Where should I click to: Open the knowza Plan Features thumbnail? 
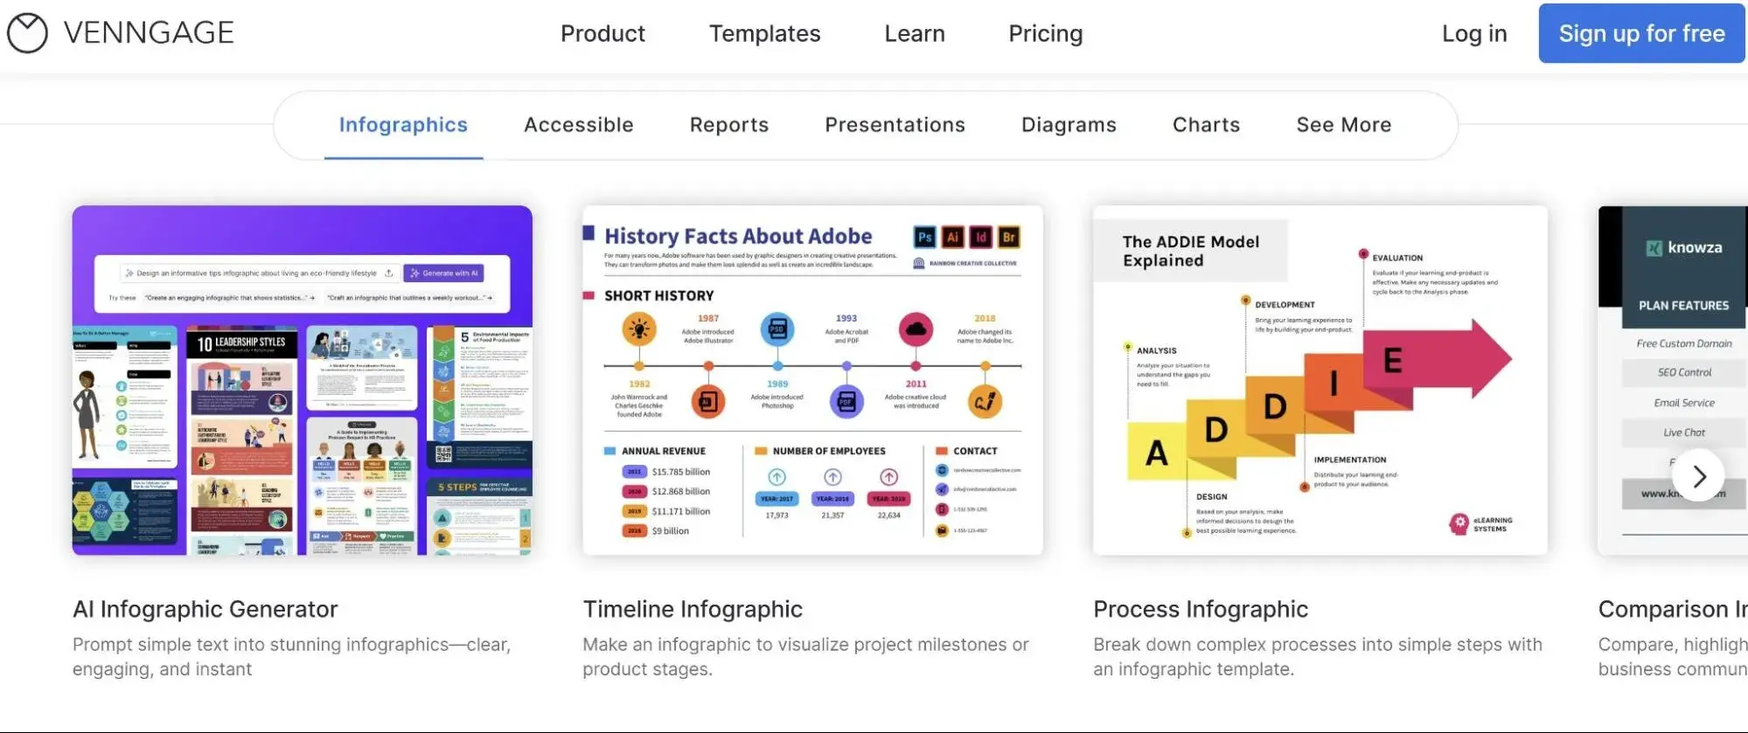click(1673, 380)
